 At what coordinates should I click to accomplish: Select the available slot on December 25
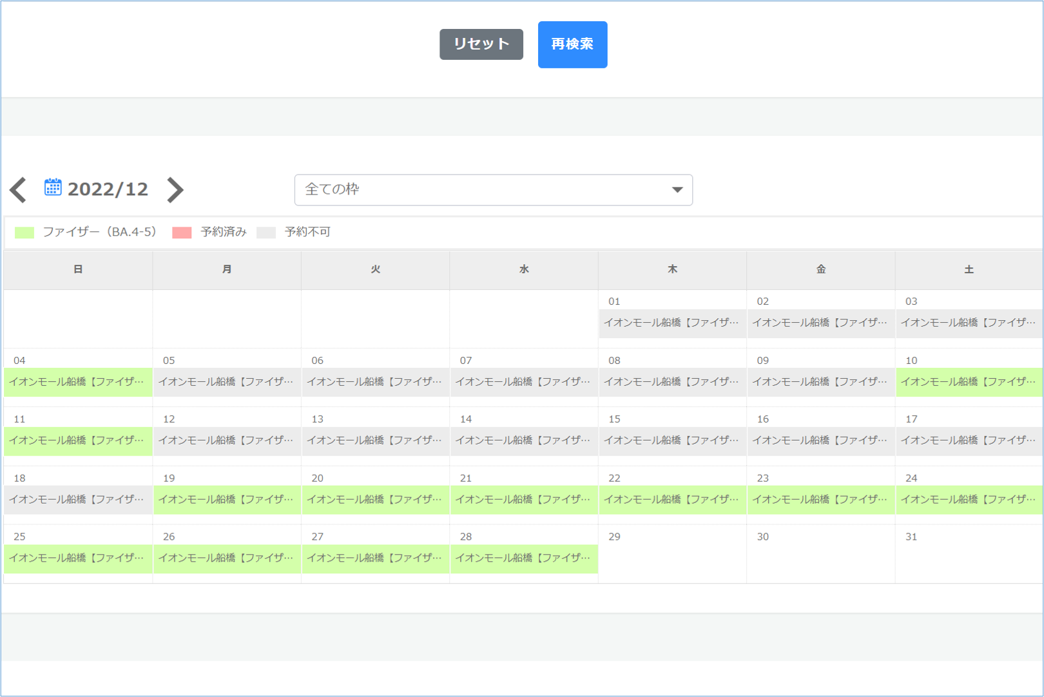point(78,559)
